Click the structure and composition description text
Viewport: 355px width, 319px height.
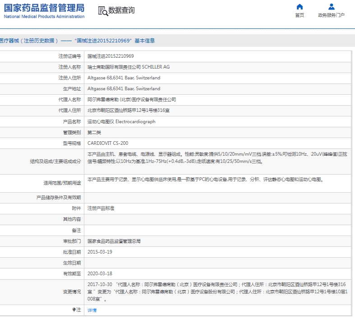click(x=217, y=158)
